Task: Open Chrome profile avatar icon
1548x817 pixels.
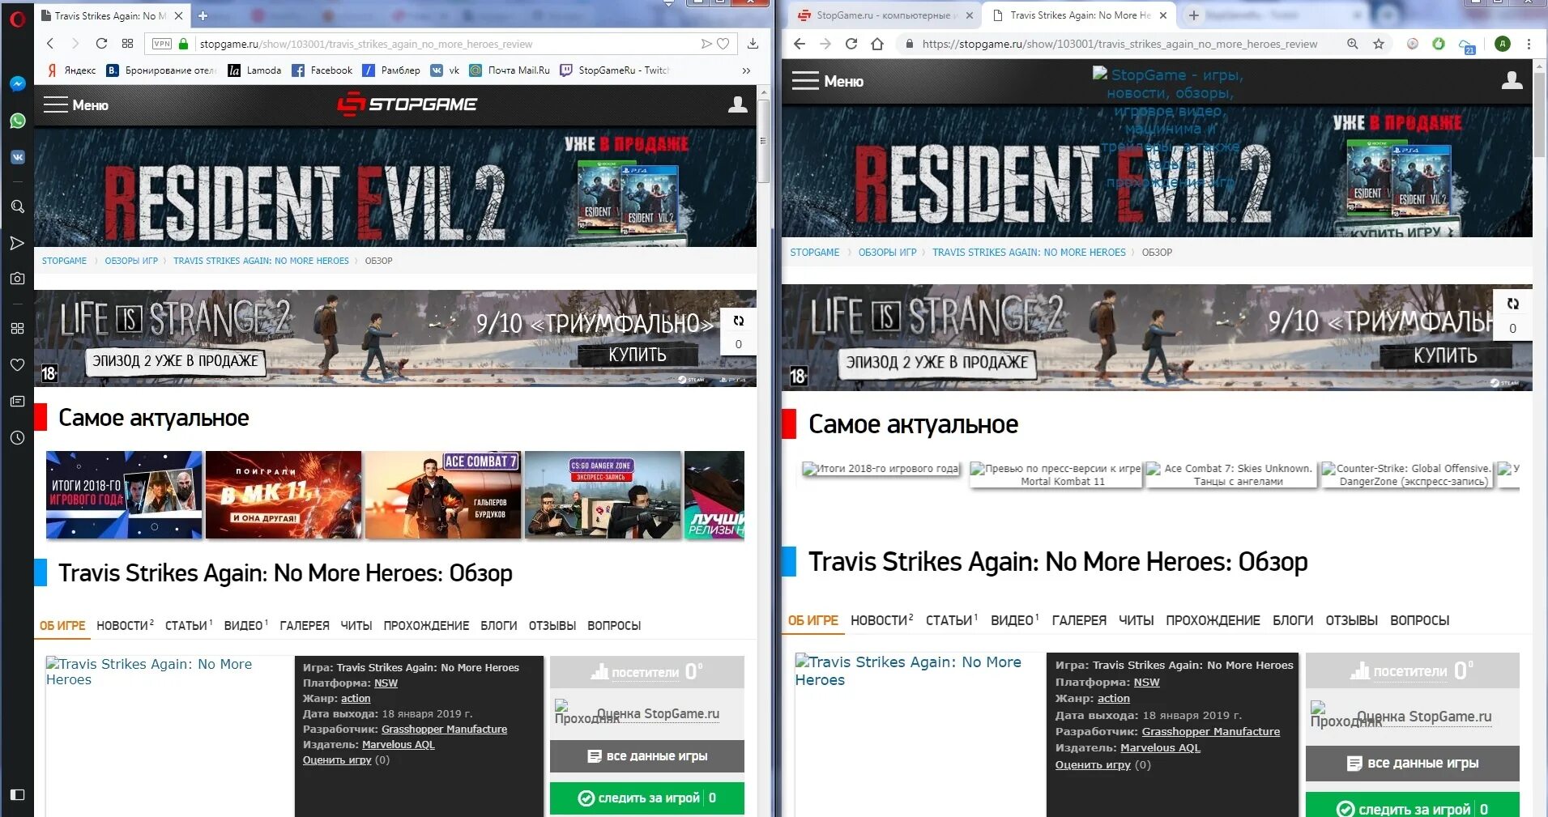Action: tap(1503, 44)
